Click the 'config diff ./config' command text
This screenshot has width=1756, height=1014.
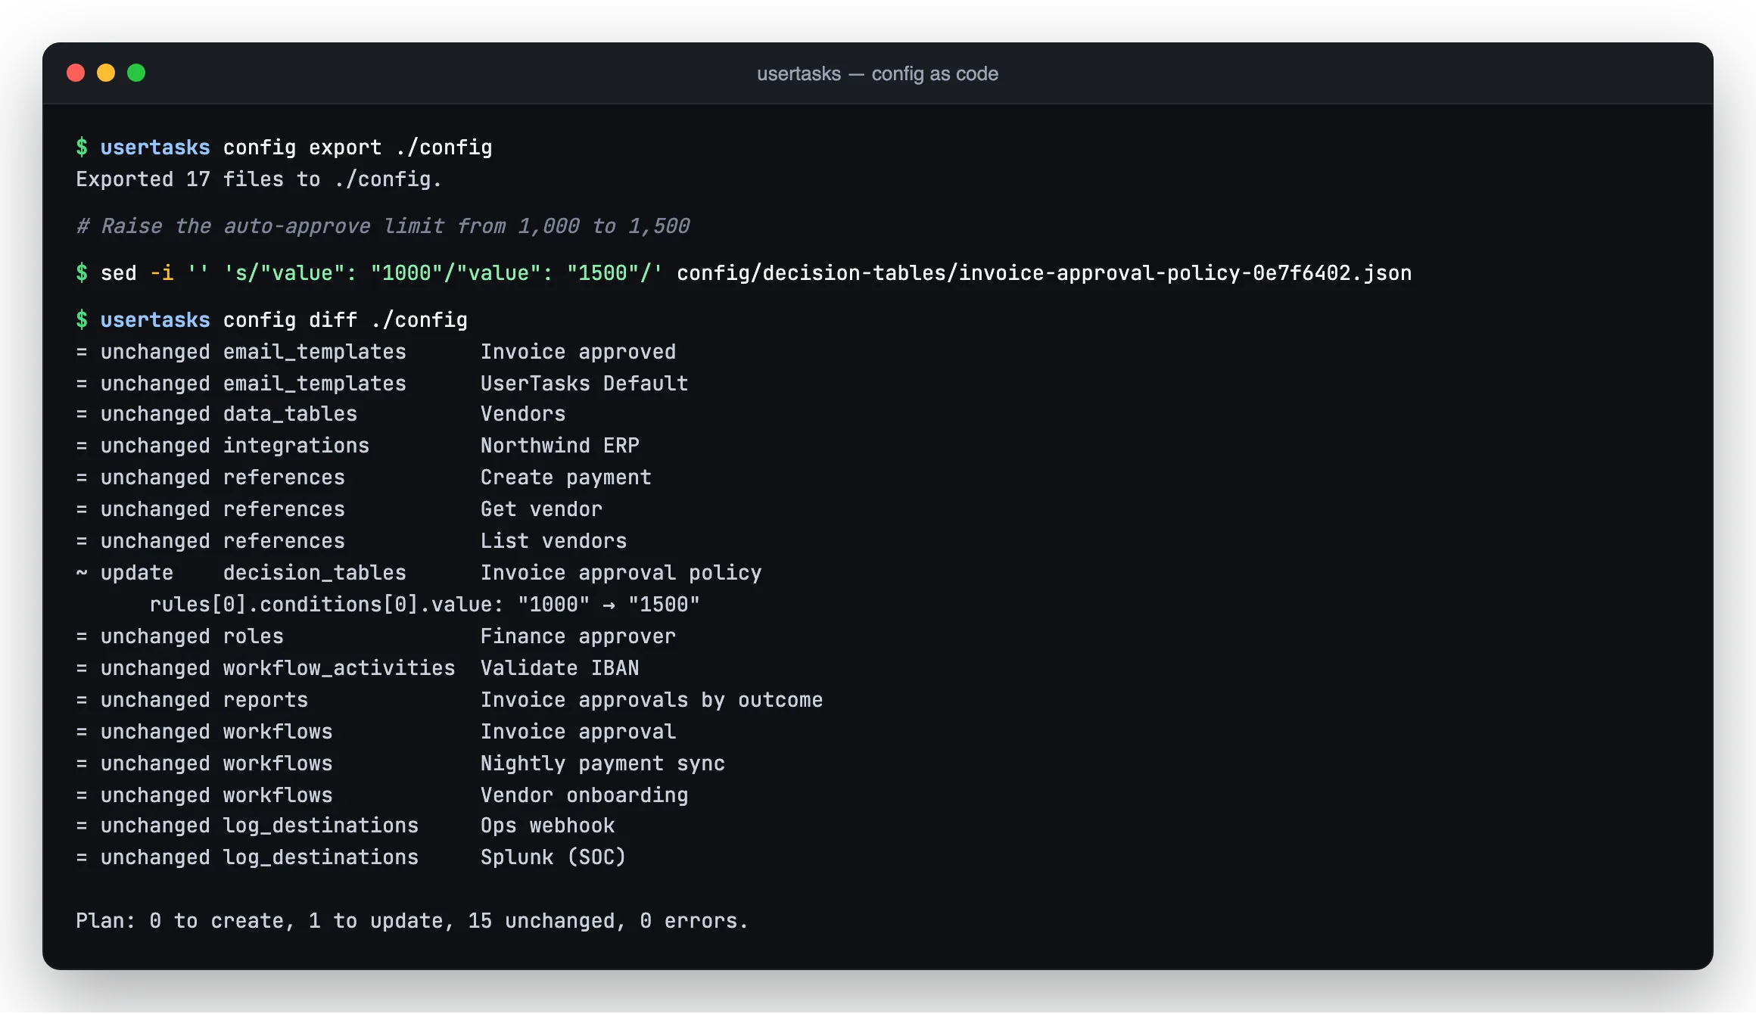pos(345,319)
